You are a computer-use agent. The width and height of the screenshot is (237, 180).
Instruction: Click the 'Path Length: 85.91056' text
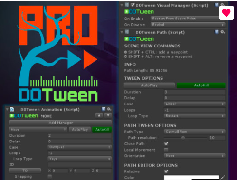pos(146,71)
